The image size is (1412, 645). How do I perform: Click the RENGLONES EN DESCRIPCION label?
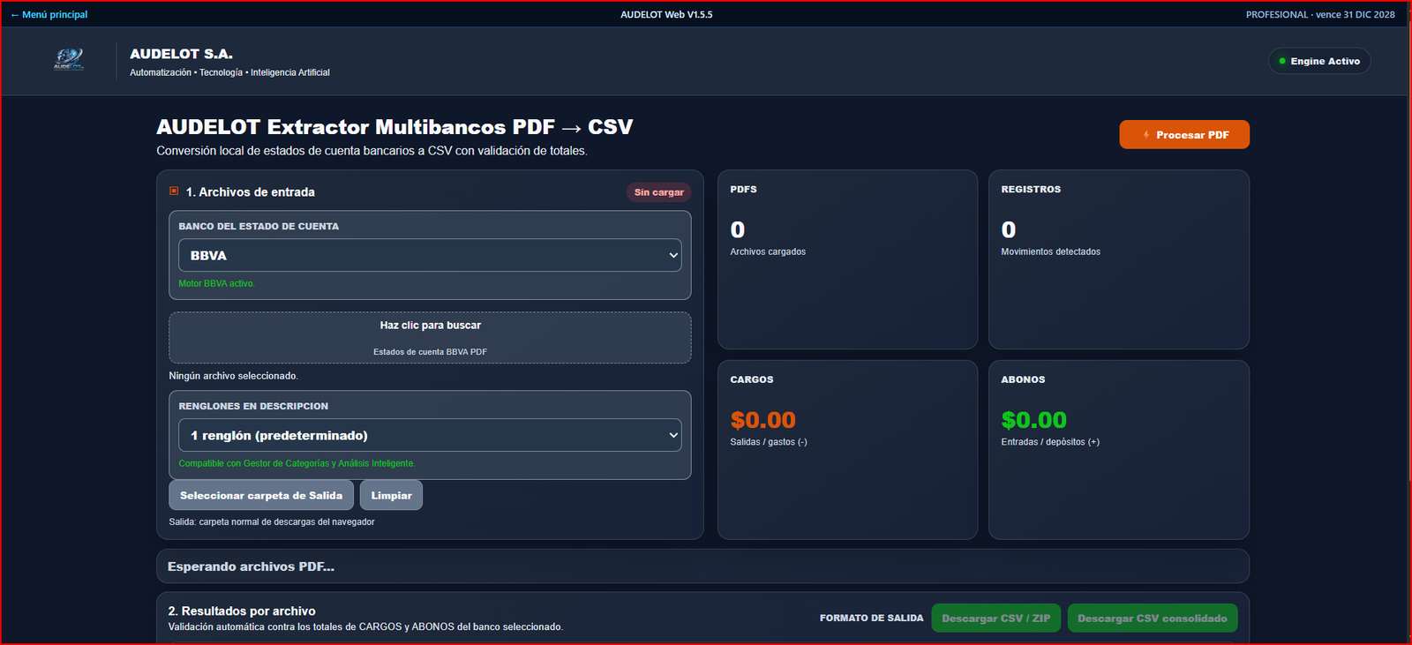coord(253,406)
